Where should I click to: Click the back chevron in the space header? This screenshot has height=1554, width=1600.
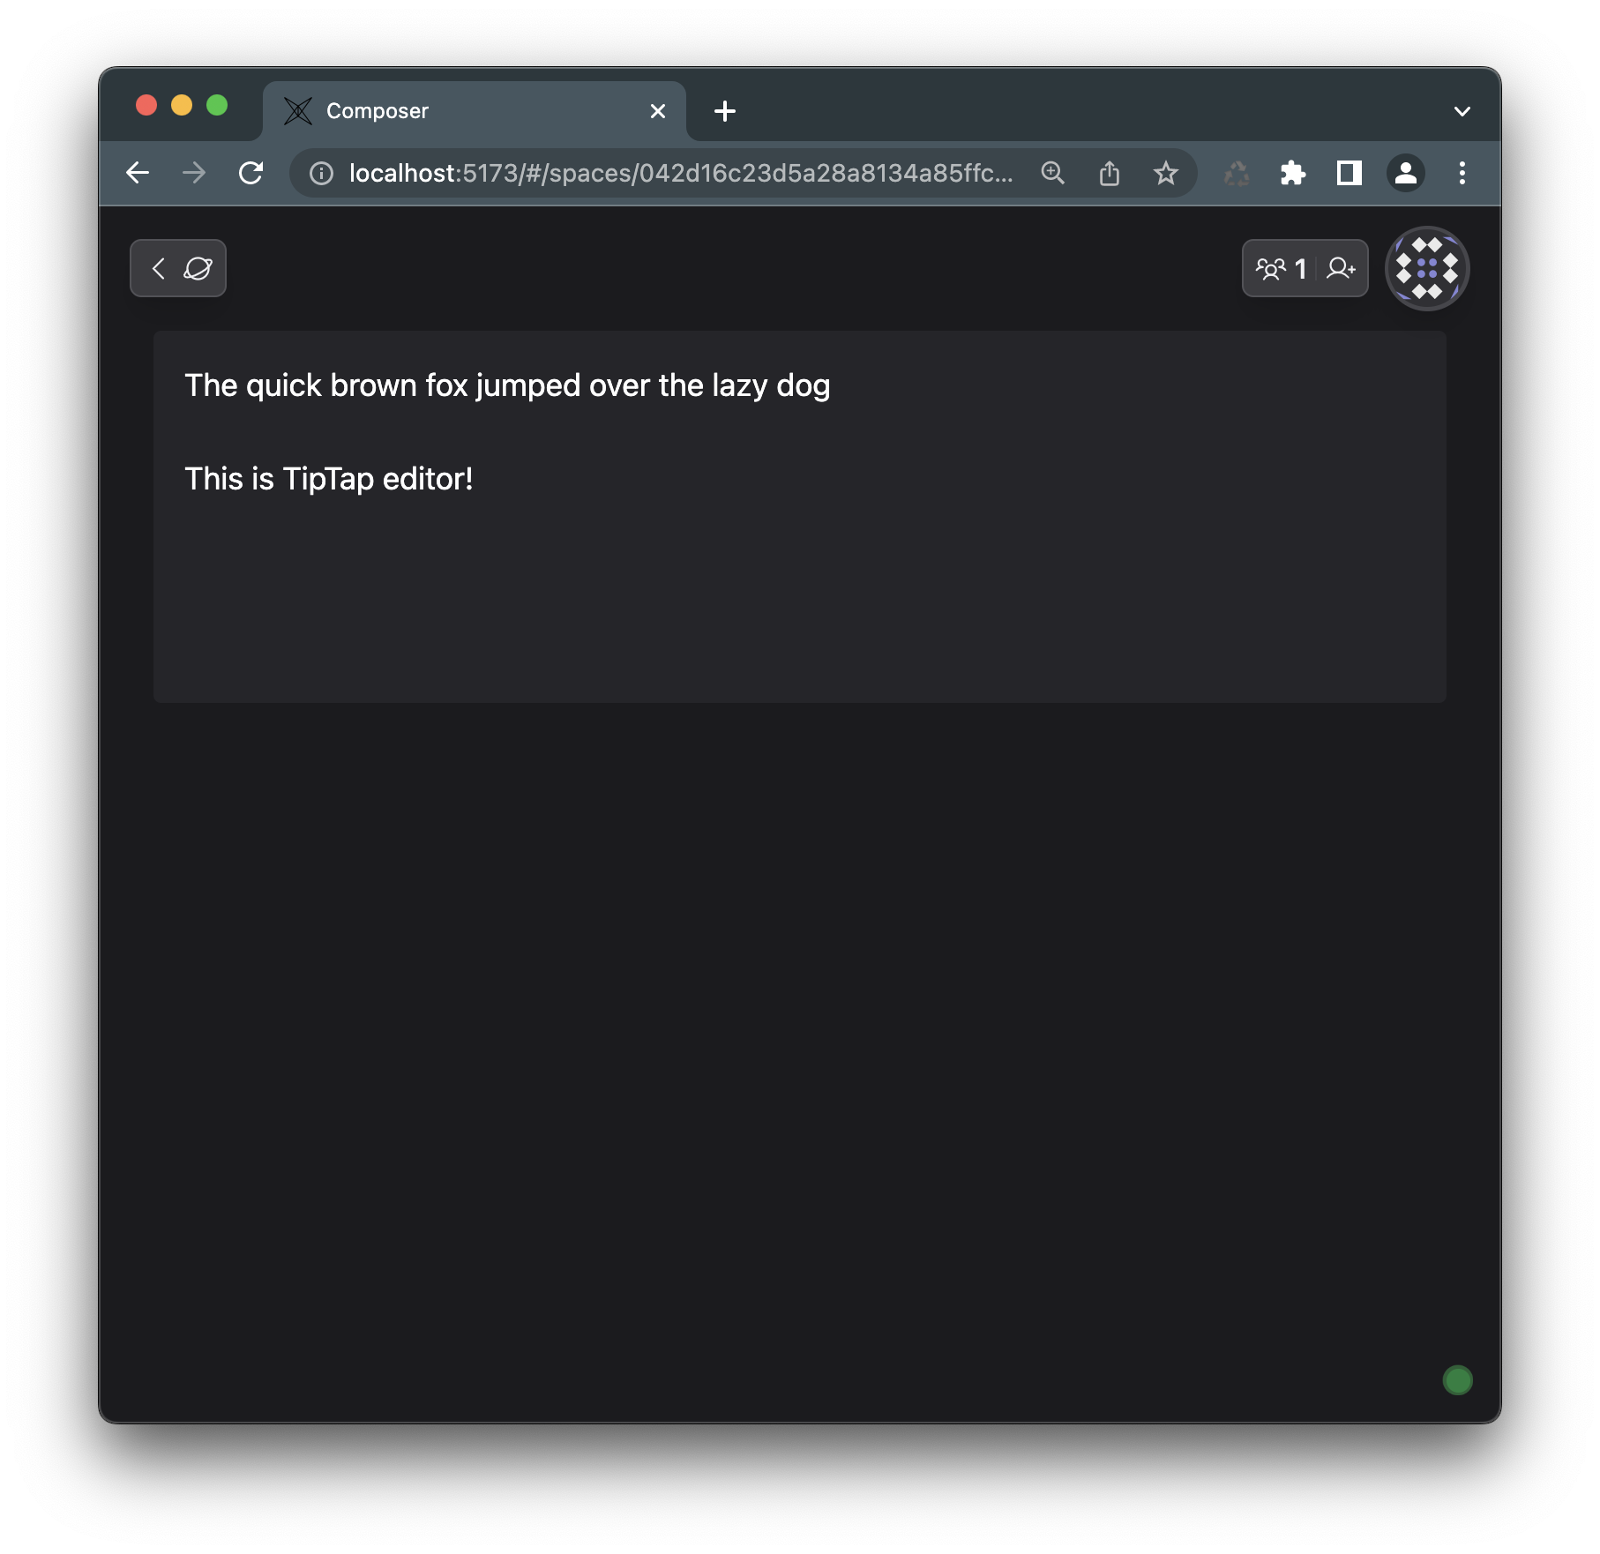pos(160,268)
